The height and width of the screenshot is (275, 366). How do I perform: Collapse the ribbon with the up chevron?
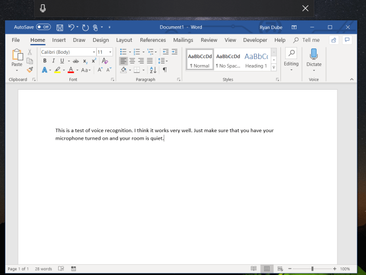pos(351,79)
